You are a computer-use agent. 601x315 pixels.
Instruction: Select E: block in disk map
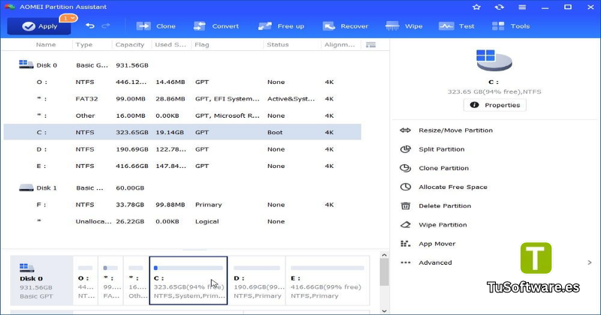(328, 281)
